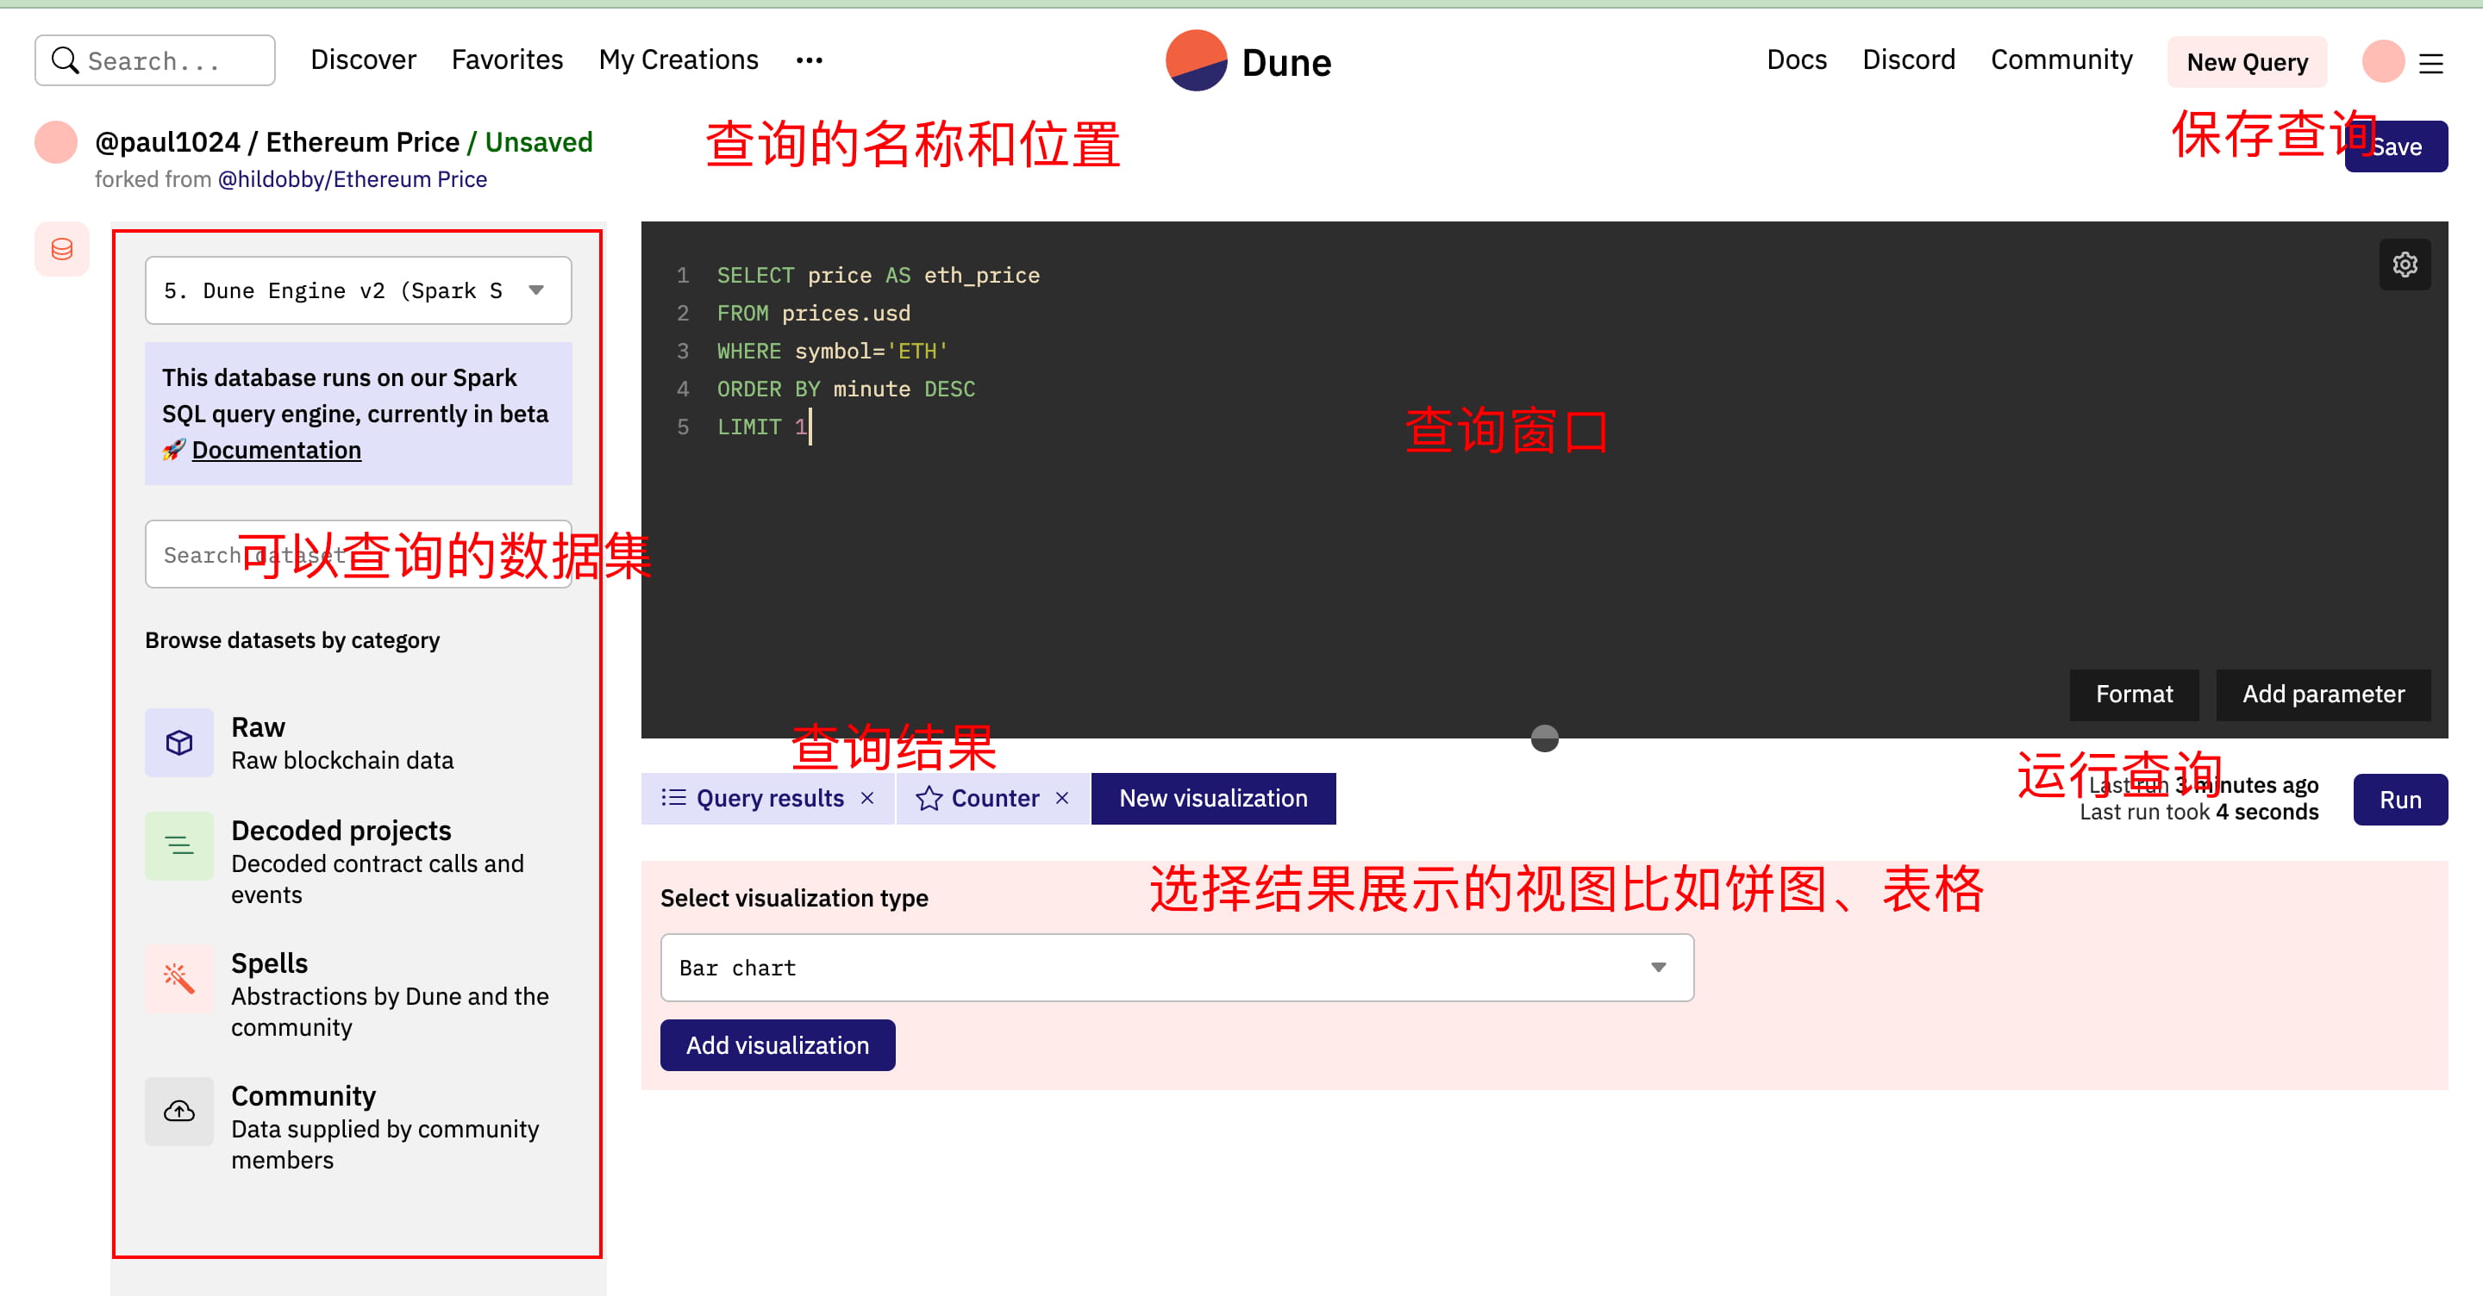Click the editor resize drag handle
Viewport: 2483px width, 1296px height.
[1544, 738]
